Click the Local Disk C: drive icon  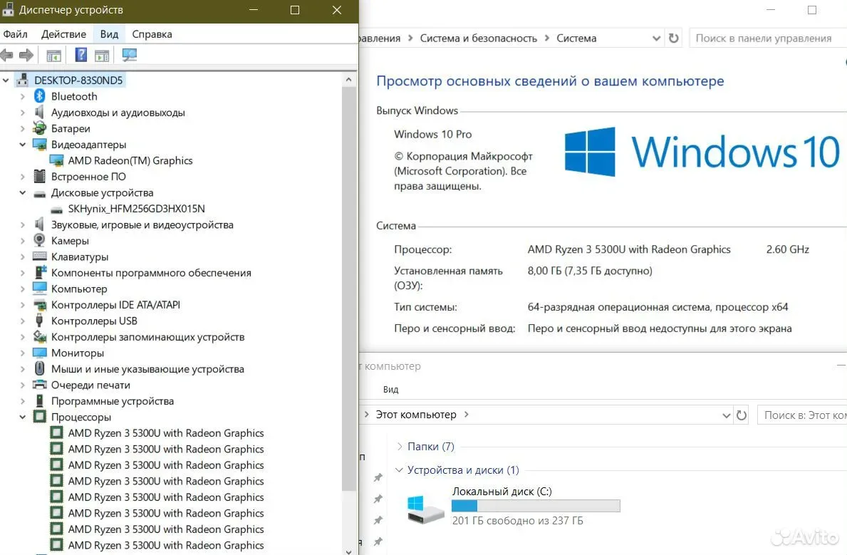coord(425,509)
